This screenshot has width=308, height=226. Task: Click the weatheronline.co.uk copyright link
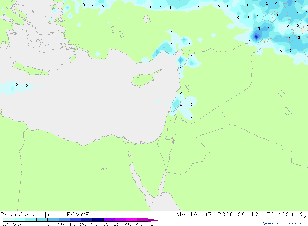pos(282,223)
